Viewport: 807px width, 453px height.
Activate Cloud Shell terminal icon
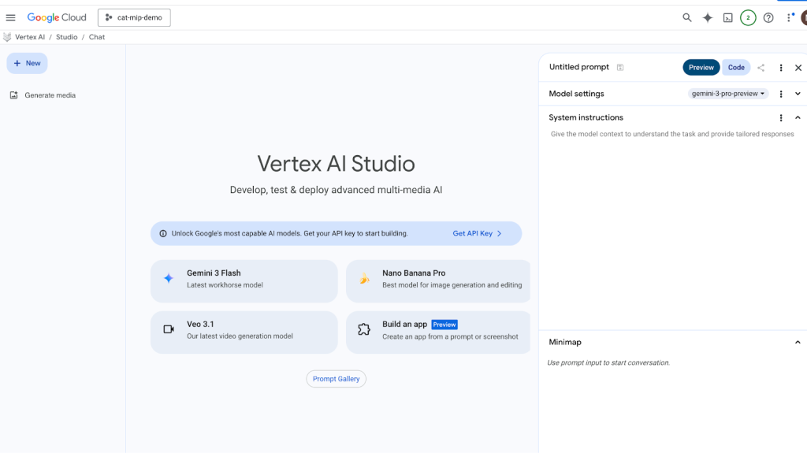728,17
